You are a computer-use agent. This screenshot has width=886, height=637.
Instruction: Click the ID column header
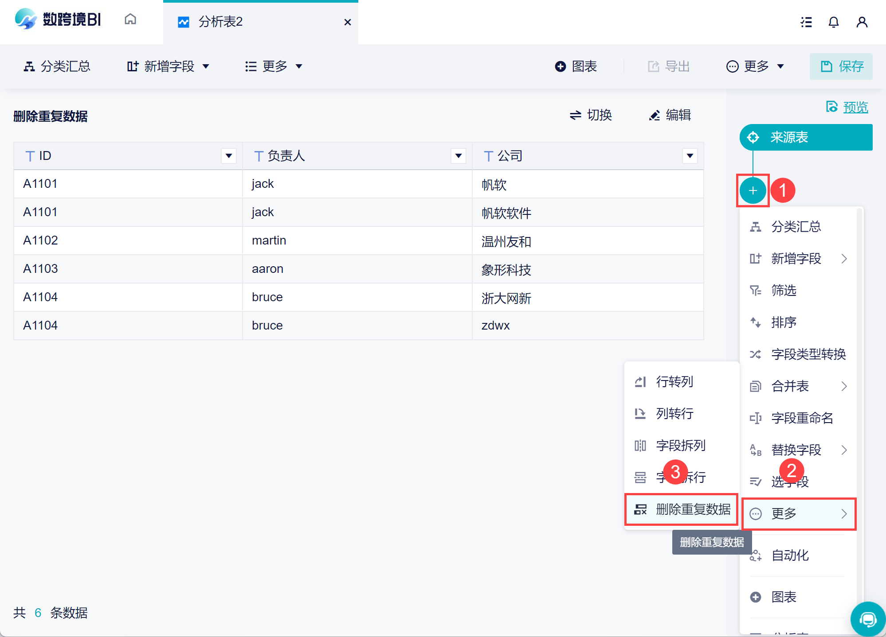[128, 156]
